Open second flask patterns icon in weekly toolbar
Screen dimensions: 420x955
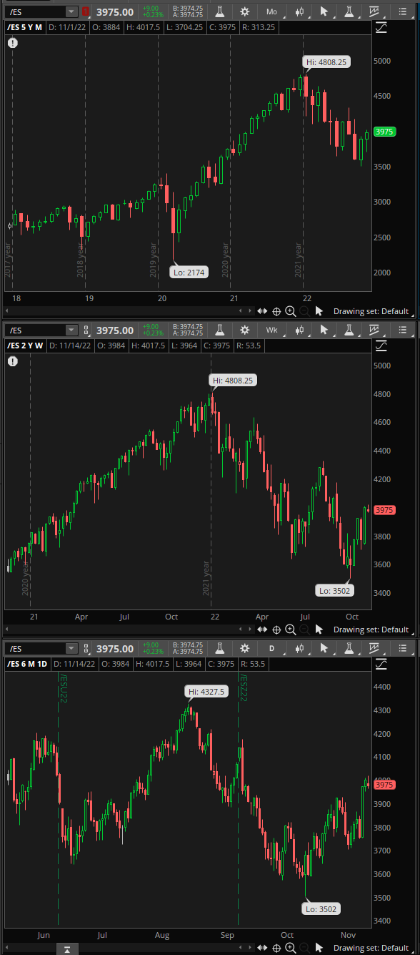[349, 330]
